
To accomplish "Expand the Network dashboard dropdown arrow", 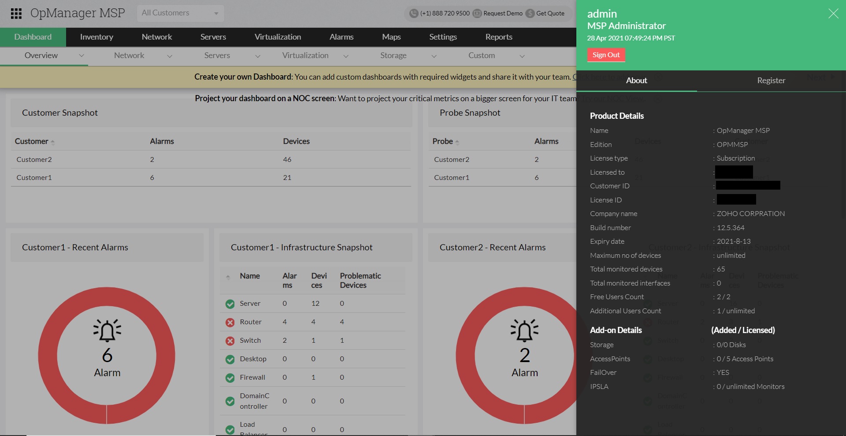I will coord(170,56).
